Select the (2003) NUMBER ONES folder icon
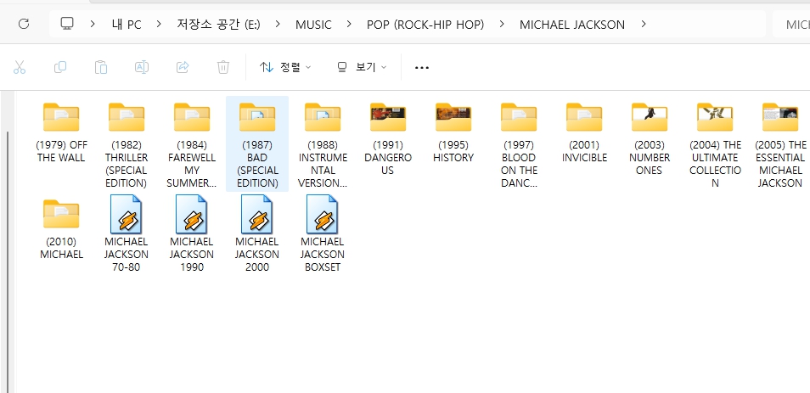 (650, 117)
